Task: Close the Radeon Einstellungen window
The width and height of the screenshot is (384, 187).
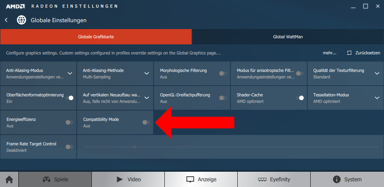Action: [377, 7]
